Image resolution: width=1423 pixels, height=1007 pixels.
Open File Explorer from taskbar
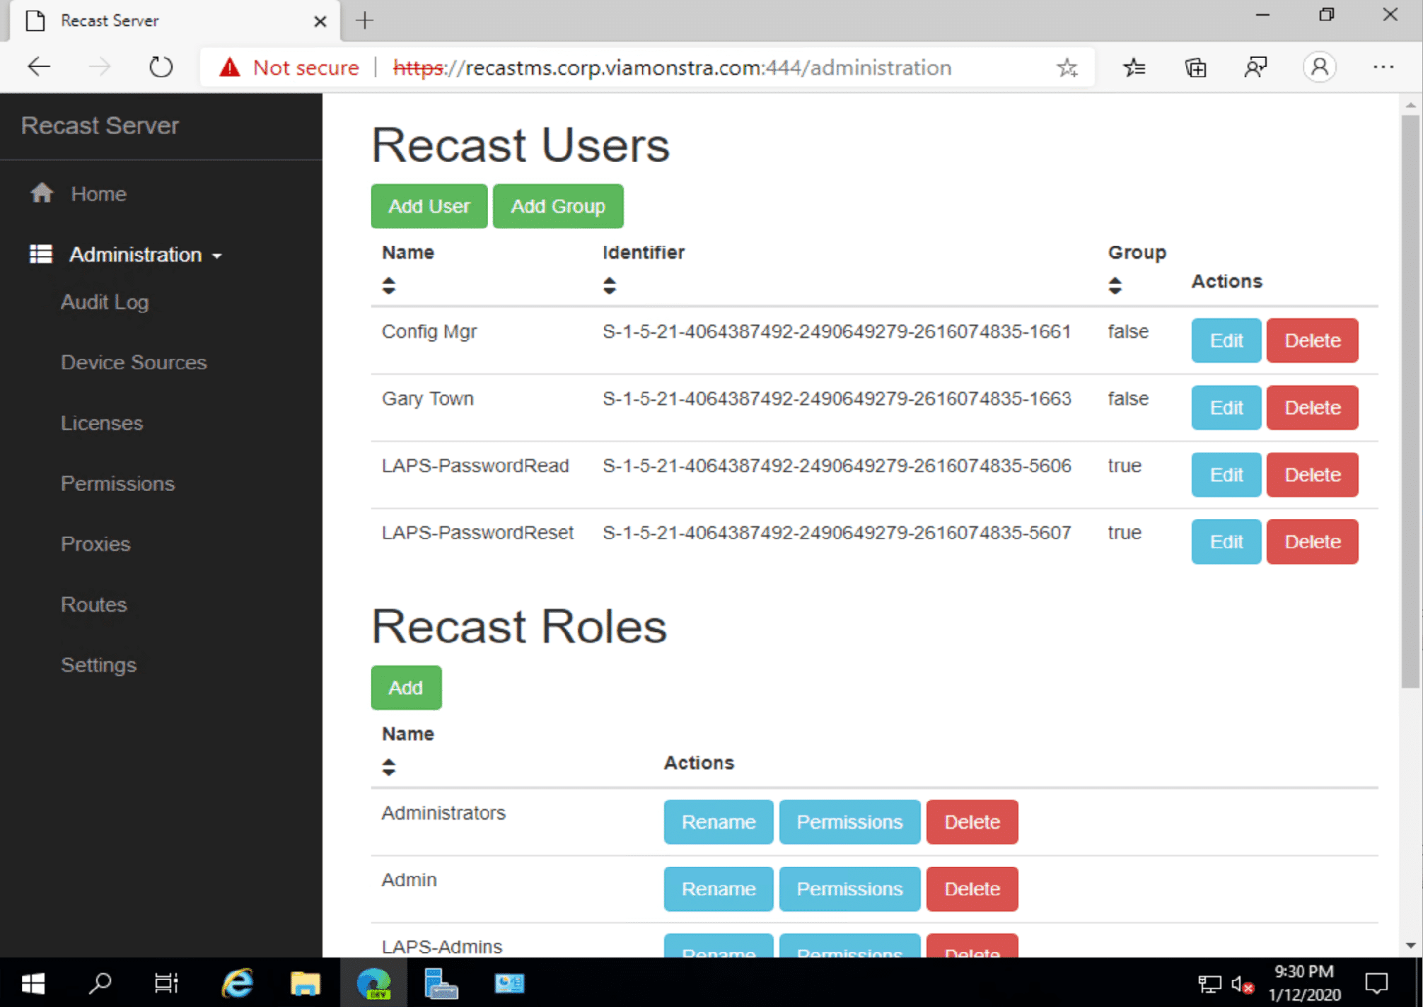point(305,983)
